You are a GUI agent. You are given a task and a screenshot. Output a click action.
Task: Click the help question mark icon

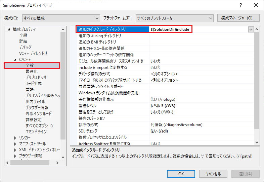(241, 6)
